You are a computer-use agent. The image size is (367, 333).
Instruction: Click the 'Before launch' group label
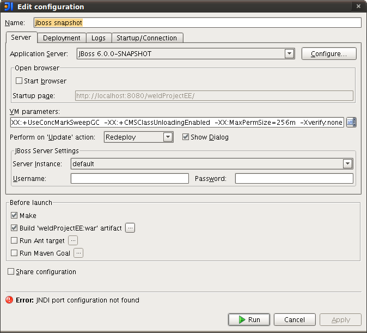point(31,203)
